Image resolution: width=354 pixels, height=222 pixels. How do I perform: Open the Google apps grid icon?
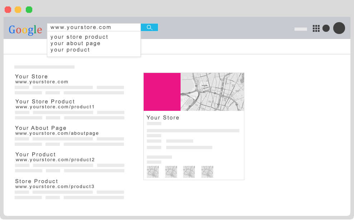coord(316,29)
